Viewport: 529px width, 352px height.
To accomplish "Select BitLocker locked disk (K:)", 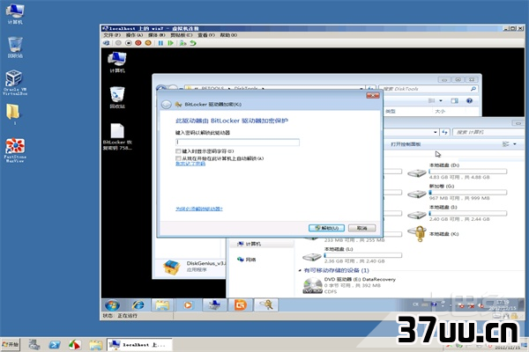I will (x=434, y=234).
